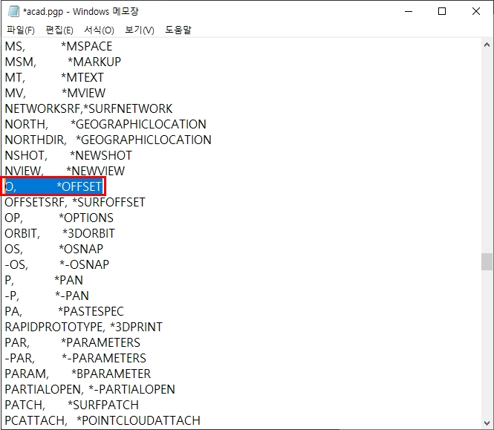This screenshot has width=494, height=430.
Task: Click the PAR, *PARAMETERS line
Action: tap(73, 342)
